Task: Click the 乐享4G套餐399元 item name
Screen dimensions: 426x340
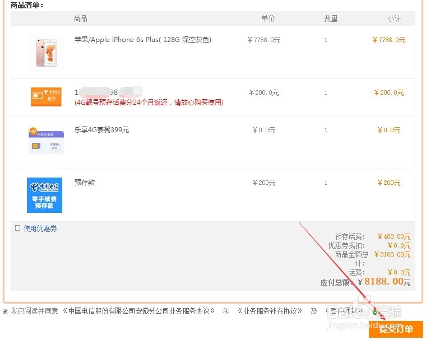Action: point(101,130)
